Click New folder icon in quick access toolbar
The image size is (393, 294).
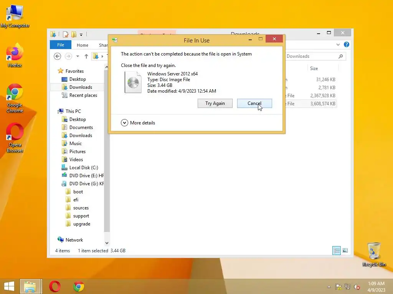(x=74, y=34)
